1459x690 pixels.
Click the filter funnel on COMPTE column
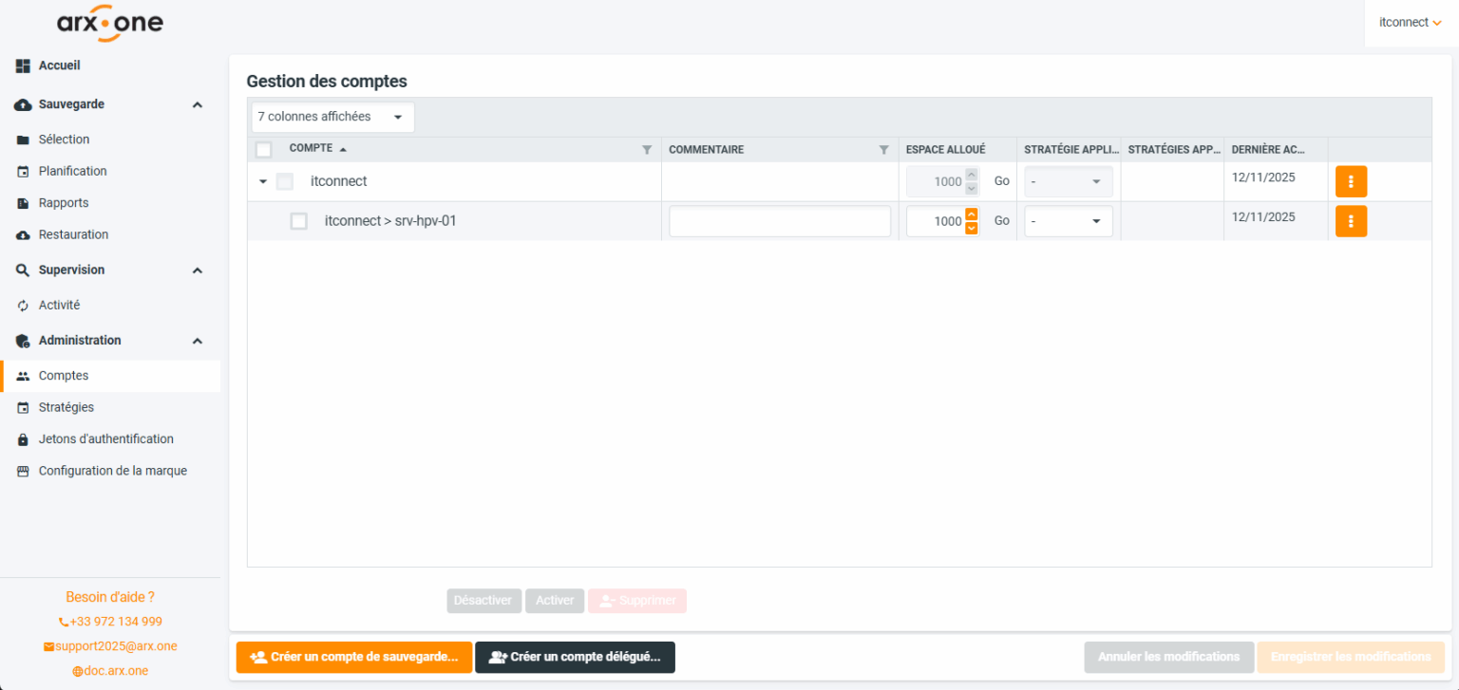point(647,149)
